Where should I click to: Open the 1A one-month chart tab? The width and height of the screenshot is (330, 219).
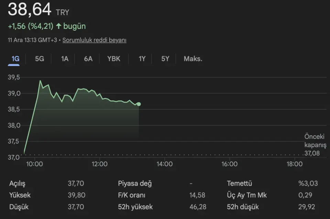pyautogui.click(x=65, y=59)
